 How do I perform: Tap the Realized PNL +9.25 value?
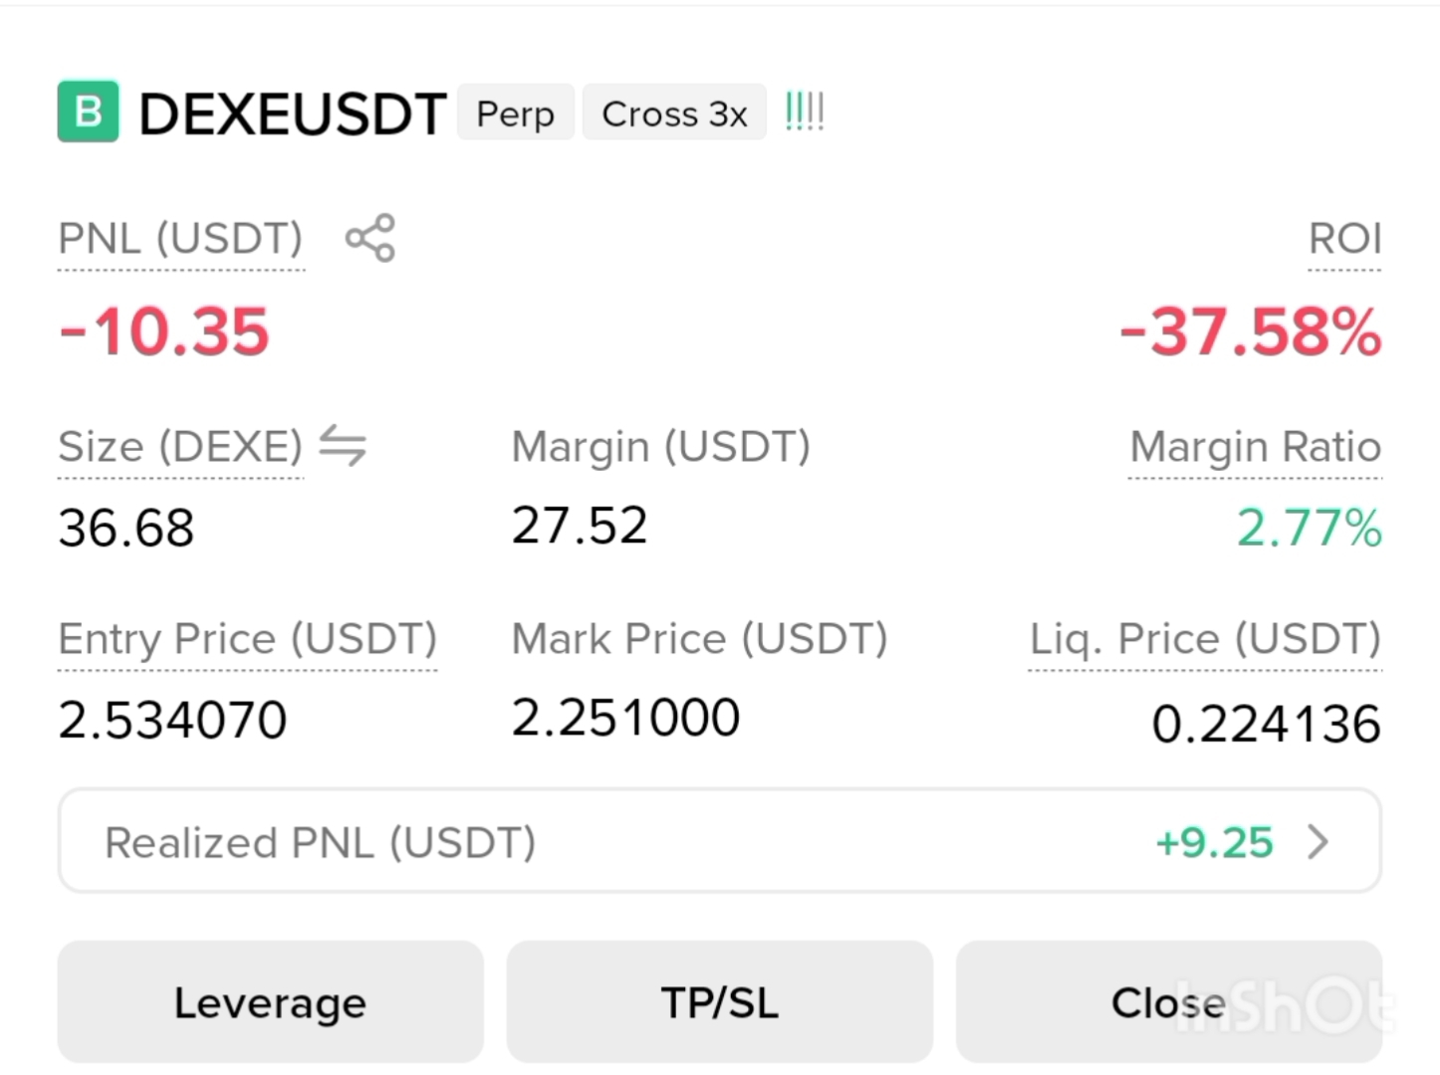(1214, 843)
